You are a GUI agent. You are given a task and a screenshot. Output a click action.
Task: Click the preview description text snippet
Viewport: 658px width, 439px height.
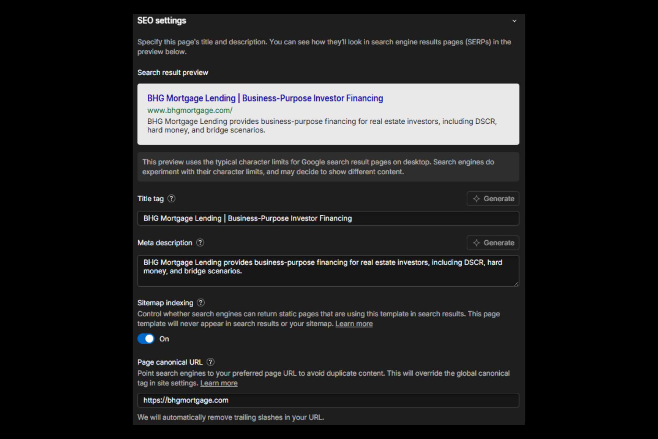click(322, 126)
